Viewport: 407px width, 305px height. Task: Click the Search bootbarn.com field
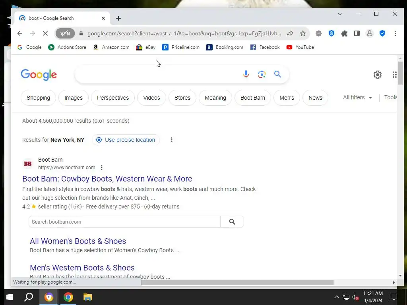124,222
